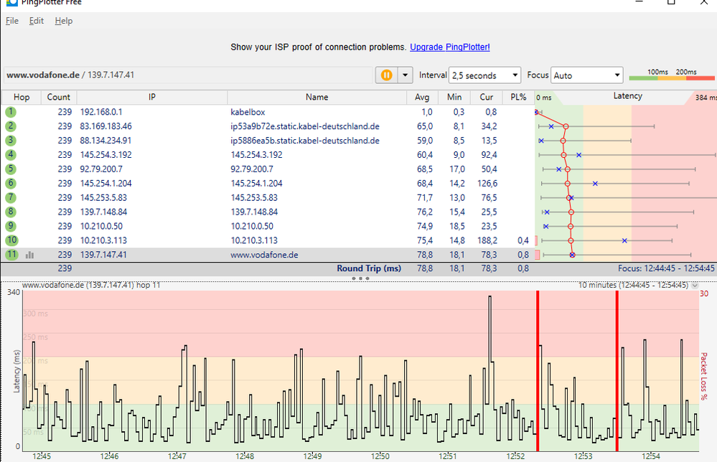Expand the 10 minutes timeline chevron

695,285
